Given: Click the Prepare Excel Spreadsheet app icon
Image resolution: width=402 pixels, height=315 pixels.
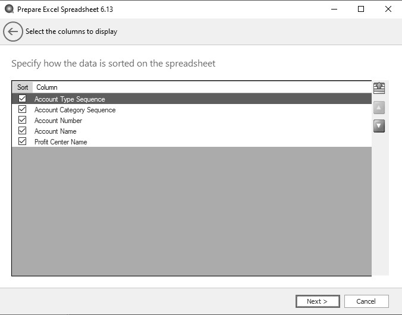Looking at the screenshot, I should click(x=9, y=10).
